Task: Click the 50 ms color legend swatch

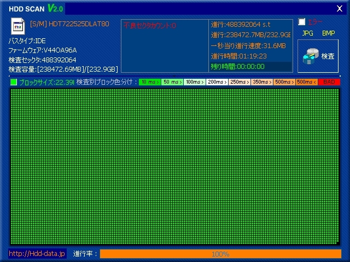Action: click(x=172, y=82)
